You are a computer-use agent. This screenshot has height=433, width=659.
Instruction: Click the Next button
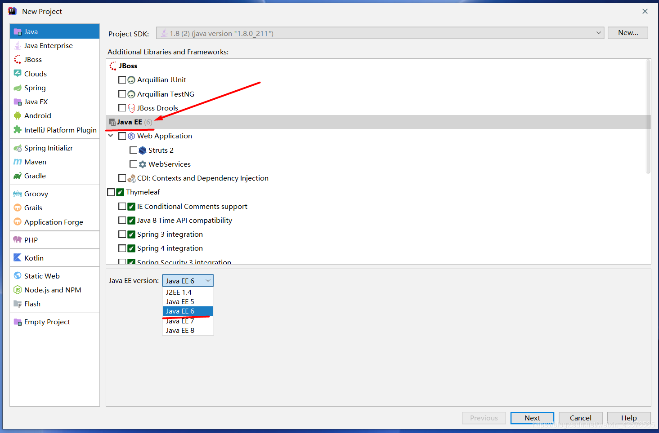pos(532,418)
